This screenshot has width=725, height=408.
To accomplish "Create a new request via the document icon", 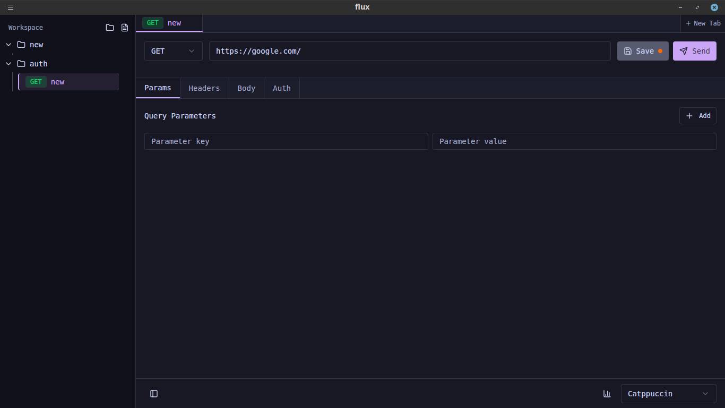I will click(x=124, y=27).
